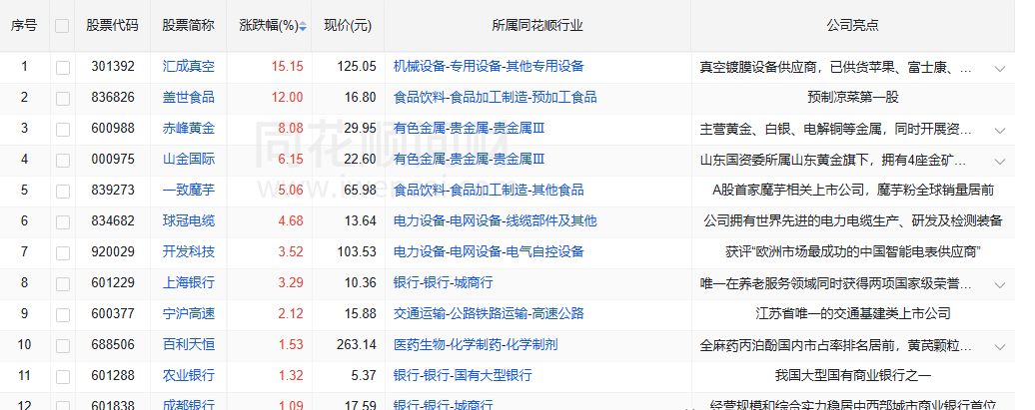Expand 上海银行 company highlights chevron

coord(1000,284)
